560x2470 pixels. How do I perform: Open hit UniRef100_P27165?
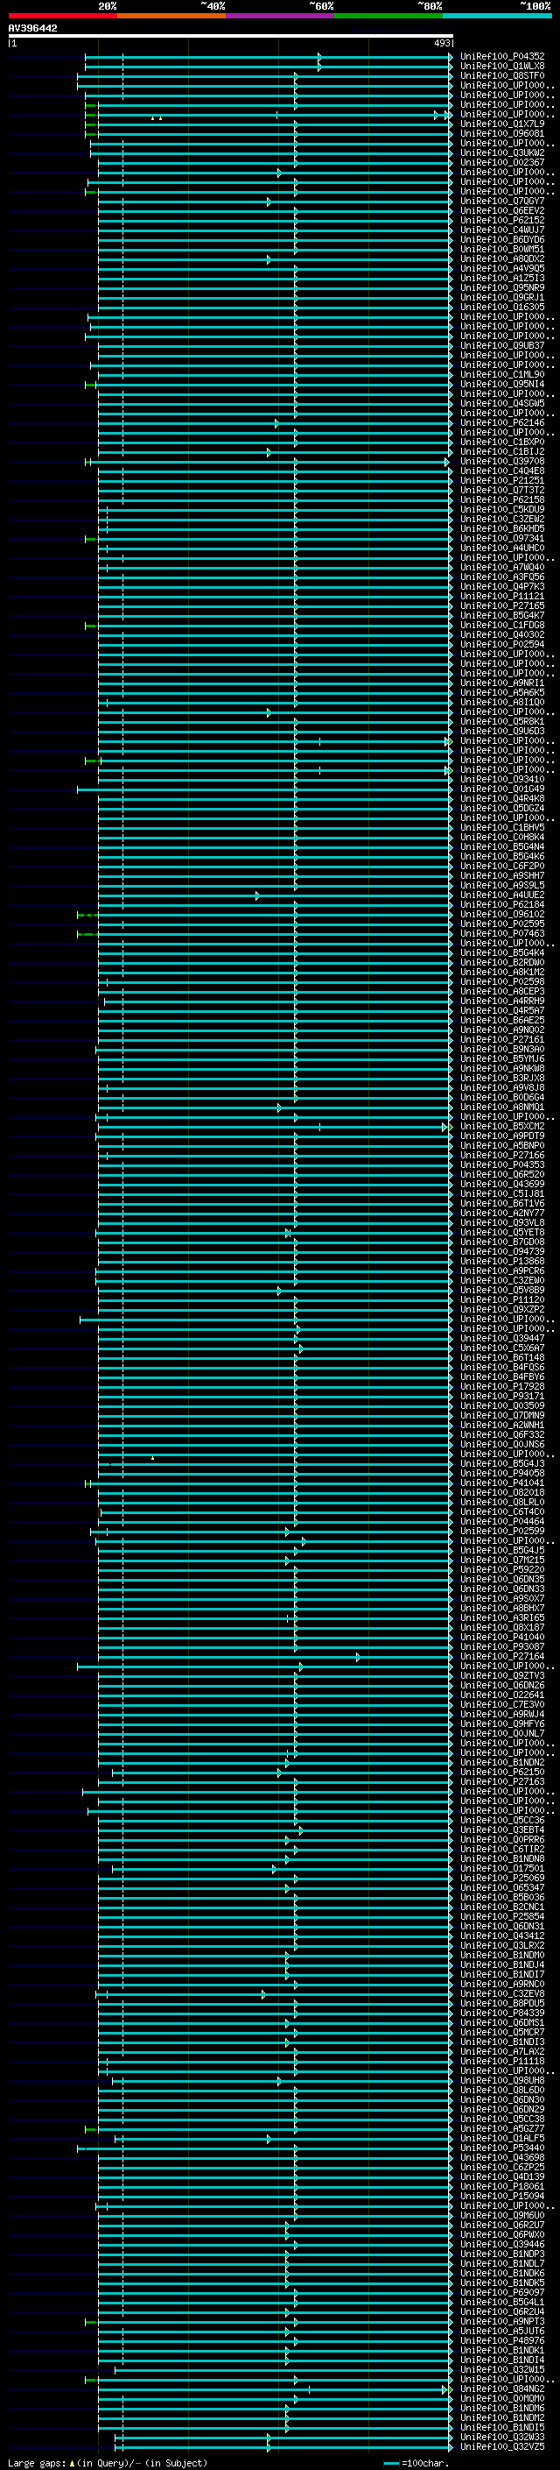click(502, 606)
